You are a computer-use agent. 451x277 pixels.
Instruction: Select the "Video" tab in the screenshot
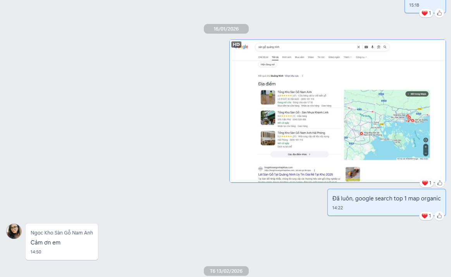[x=311, y=57]
